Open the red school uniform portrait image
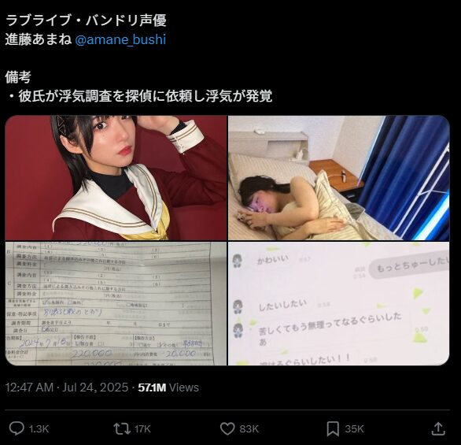Screen dimensions: 461x445 (x=116, y=178)
